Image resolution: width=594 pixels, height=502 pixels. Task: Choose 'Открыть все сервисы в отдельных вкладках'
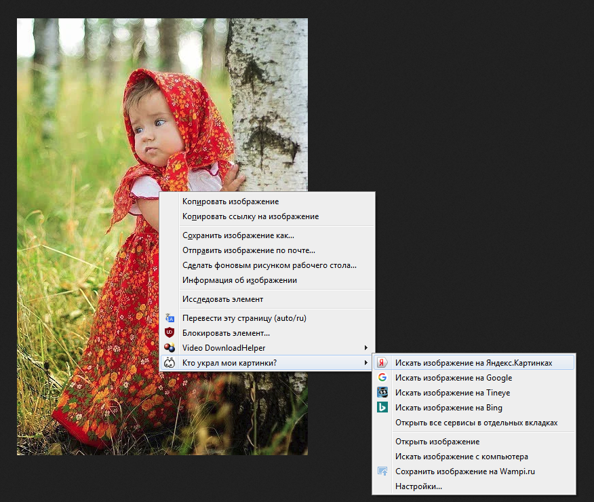(x=474, y=423)
